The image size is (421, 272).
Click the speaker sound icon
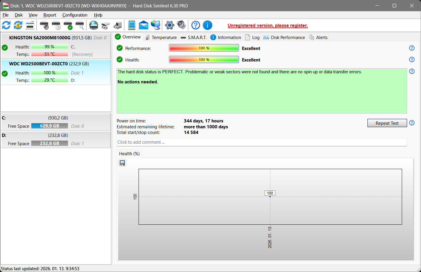[x=181, y=25]
